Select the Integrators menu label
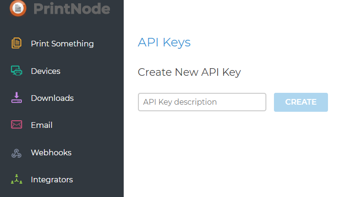The width and height of the screenshot is (364, 197). 52,180
